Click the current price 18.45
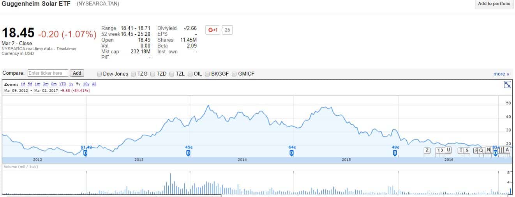The image size is (515, 197). point(18,33)
